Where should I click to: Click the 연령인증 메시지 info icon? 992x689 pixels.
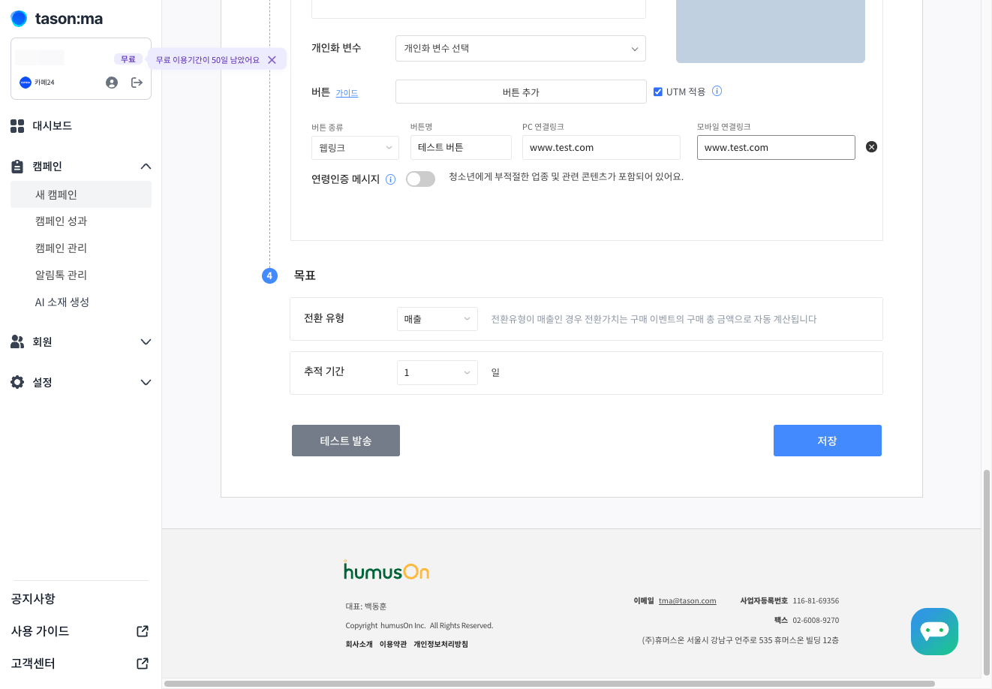[x=390, y=179]
